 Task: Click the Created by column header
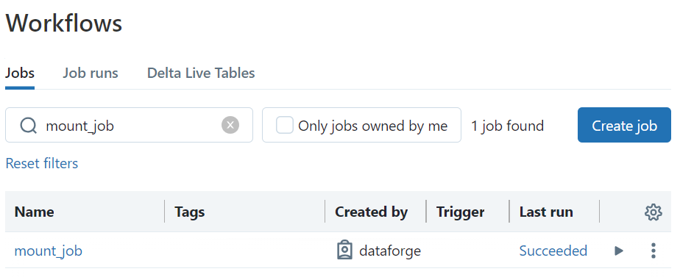[371, 212]
